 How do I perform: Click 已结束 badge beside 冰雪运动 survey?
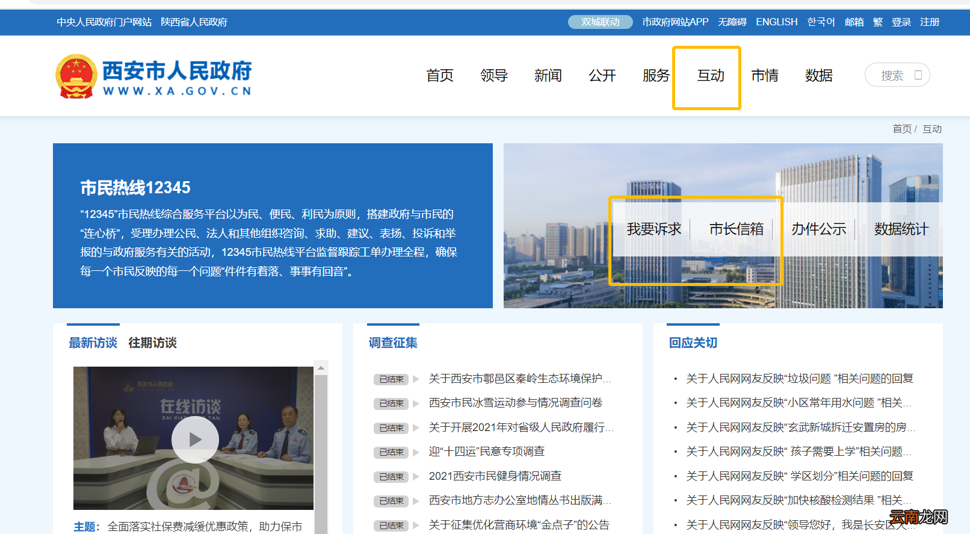click(391, 403)
